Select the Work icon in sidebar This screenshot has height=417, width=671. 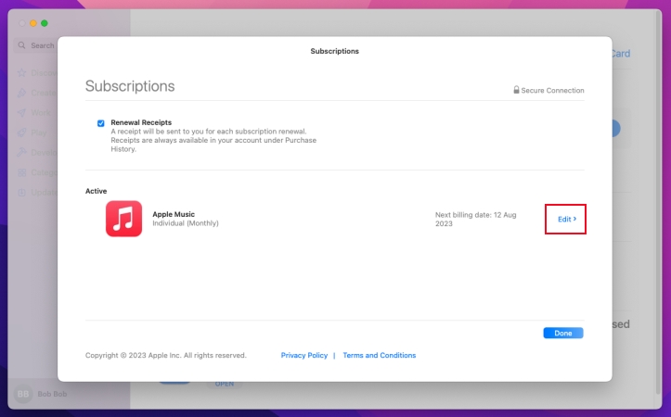tap(21, 112)
